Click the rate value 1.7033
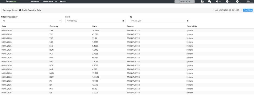Image resolution: width=254 pixels, height=95 pixels. 95,62
